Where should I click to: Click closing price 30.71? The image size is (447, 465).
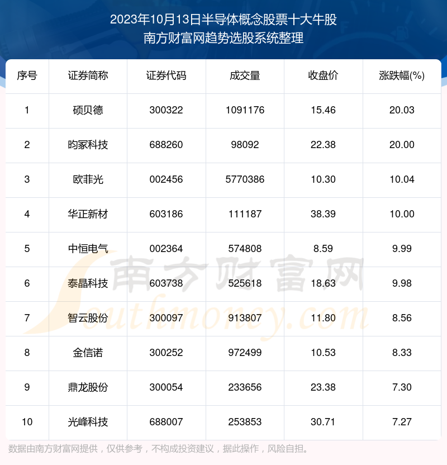point(323,422)
